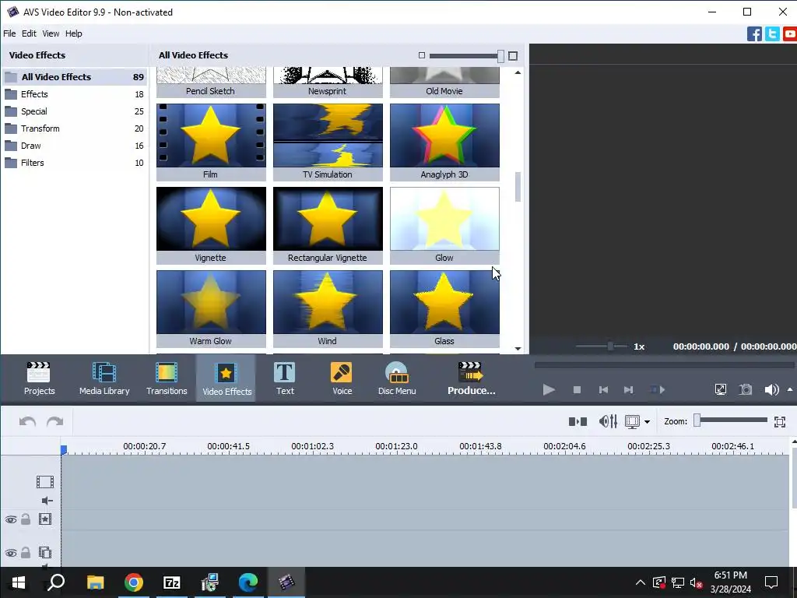
Task: Open the Text section
Action: click(x=285, y=378)
